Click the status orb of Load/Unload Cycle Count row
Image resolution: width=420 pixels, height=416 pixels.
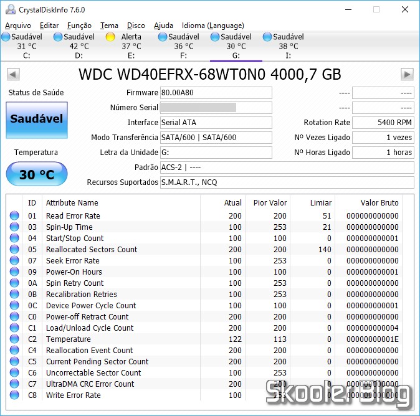(14, 328)
